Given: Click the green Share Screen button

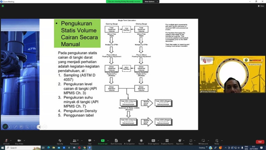Looking at the screenshot, I should (x=103, y=141).
